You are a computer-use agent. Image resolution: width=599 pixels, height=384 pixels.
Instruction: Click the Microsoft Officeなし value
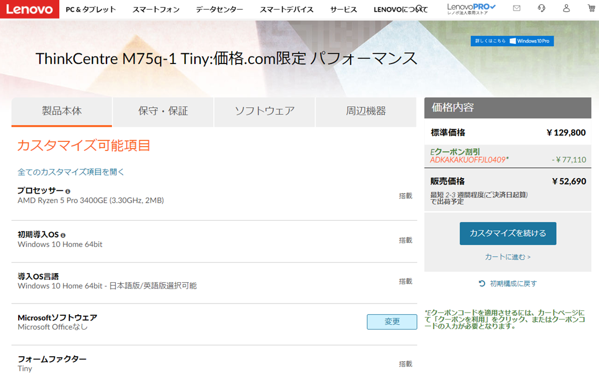coord(53,327)
